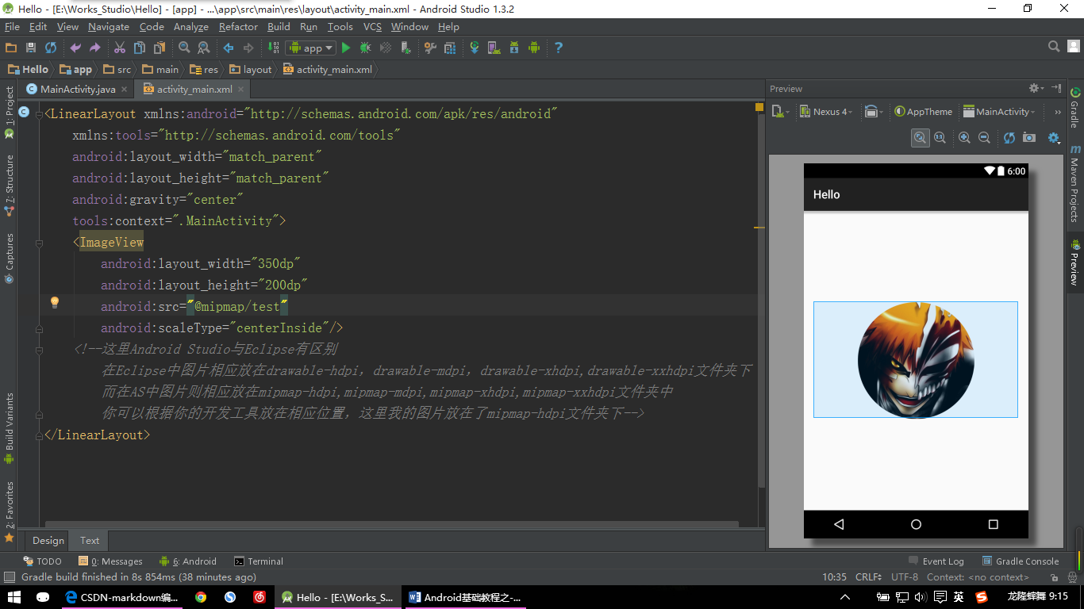This screenshot has width=1084, height=609.
Task: Open the AppTheme selector
Action: pos(923,112)
